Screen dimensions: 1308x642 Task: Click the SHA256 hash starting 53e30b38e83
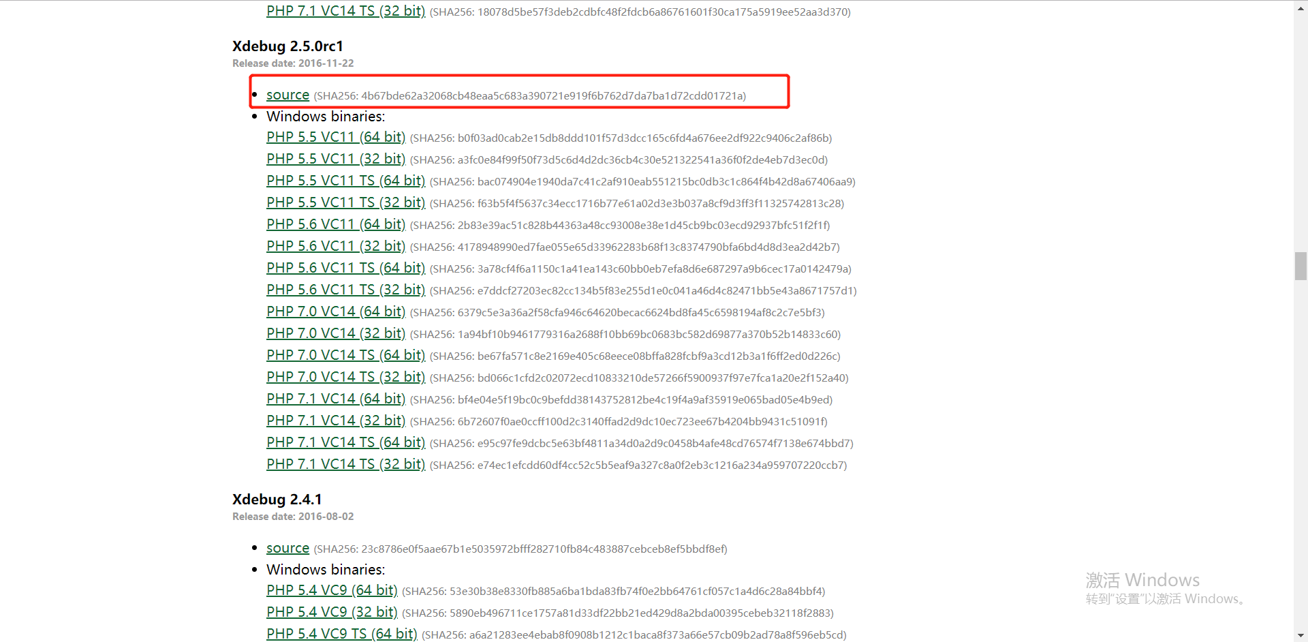pyautogui.click(x=614, y=592)
